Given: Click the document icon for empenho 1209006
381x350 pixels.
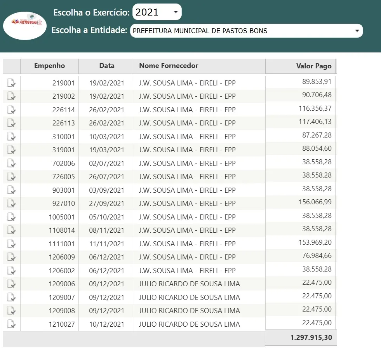Looking at the screenshot, I should [x=12, y=284].
